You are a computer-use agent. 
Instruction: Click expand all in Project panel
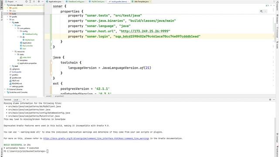[30, 1]
